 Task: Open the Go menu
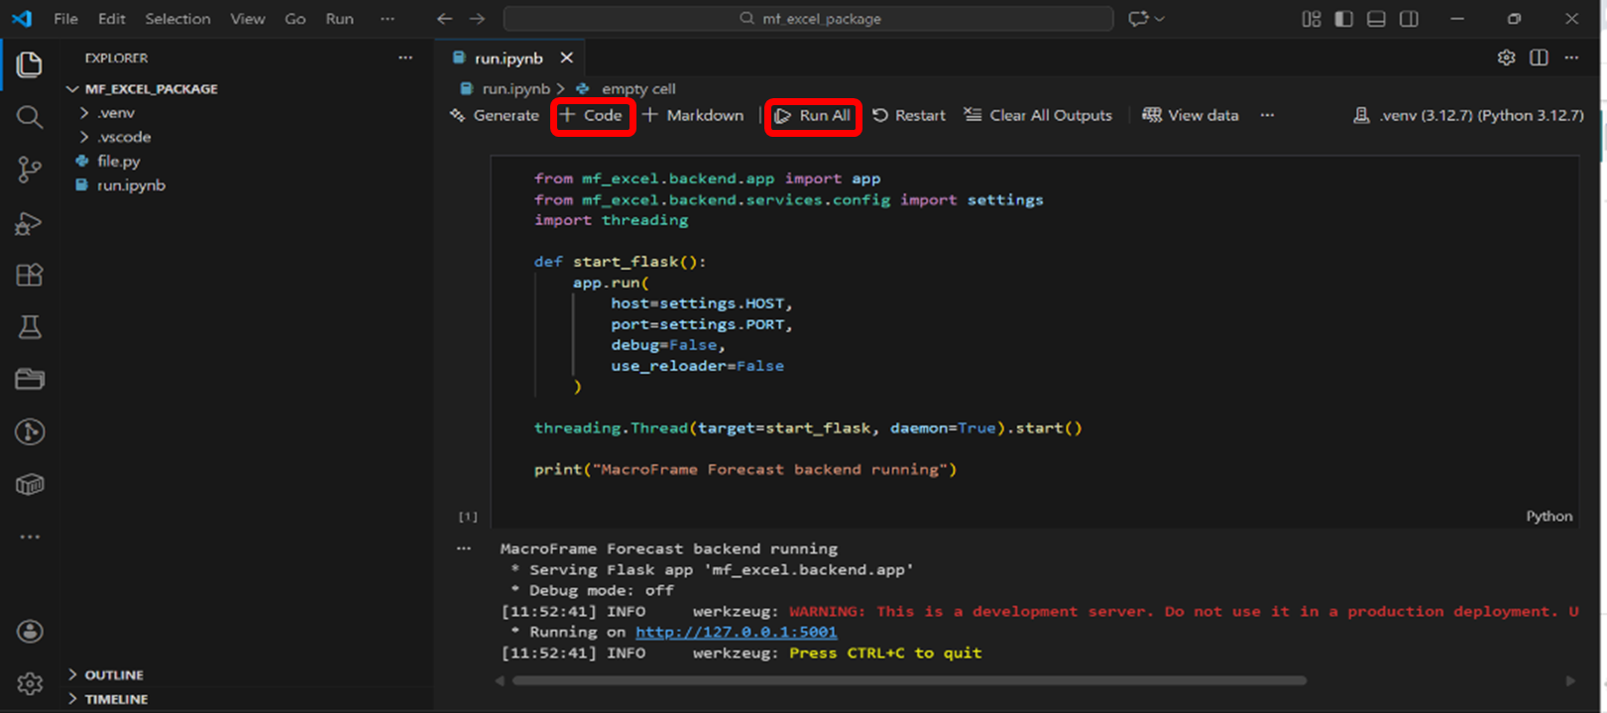pyautogui.click(x=295, y=19)
